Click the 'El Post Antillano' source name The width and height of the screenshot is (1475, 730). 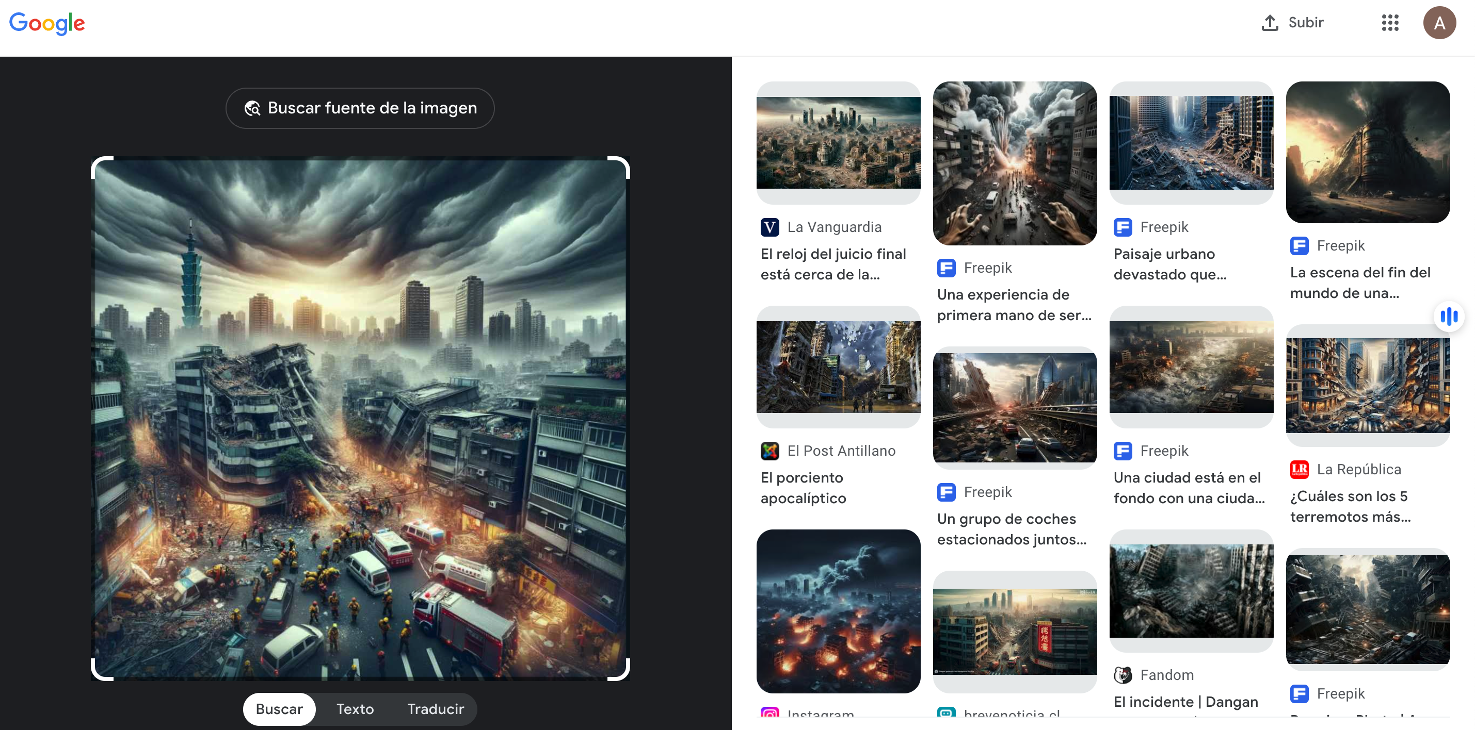point(841,451)
